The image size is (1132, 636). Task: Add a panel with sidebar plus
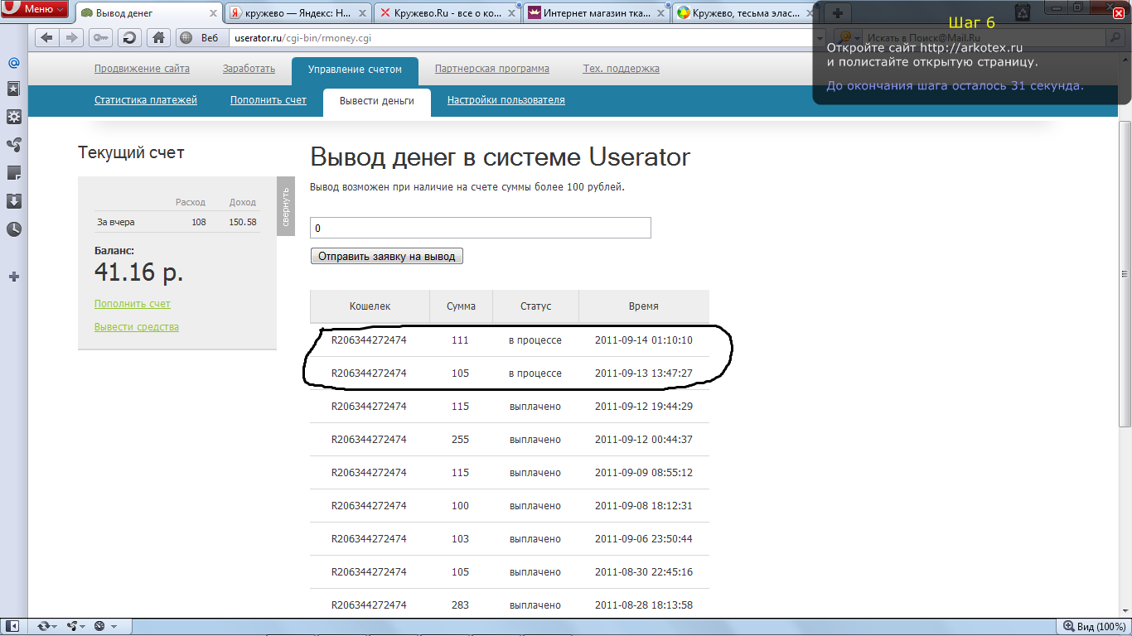[14, 277]
